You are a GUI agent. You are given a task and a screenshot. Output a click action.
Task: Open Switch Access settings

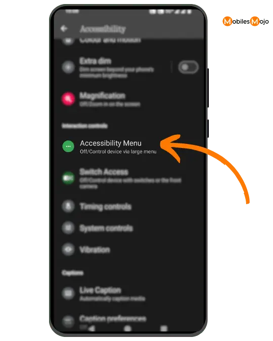[129, 178]
